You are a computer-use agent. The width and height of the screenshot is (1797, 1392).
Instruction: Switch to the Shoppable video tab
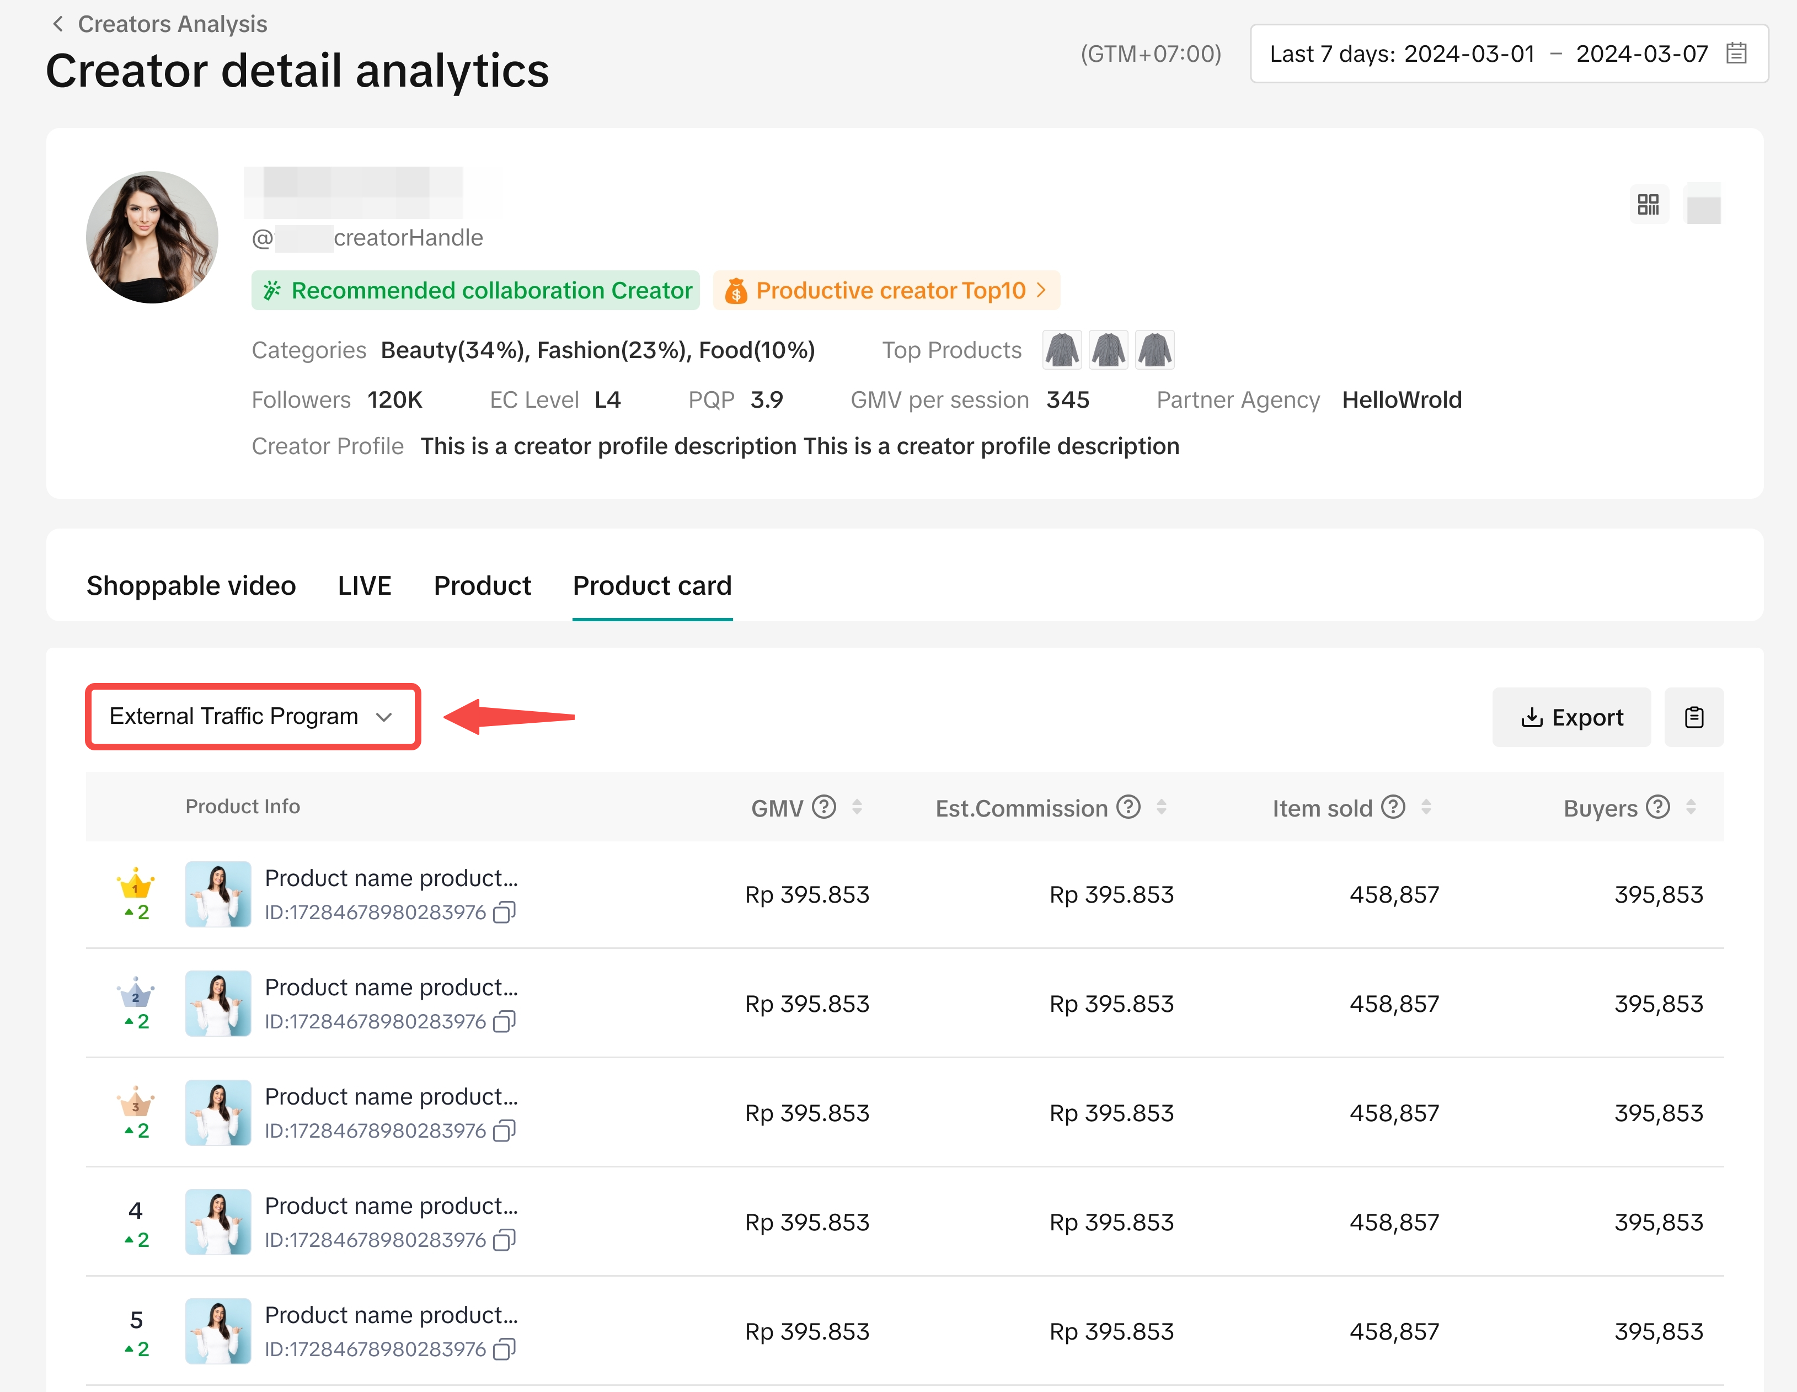(x=191, y=585)
